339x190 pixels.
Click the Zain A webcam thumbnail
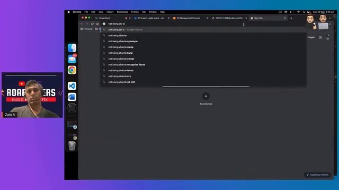coord(32,95)
